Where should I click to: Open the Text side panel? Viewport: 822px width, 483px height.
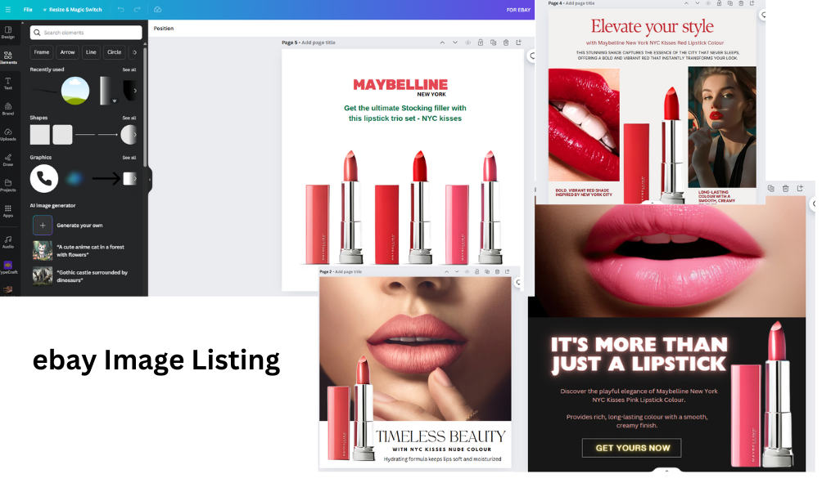pos(8,83)
